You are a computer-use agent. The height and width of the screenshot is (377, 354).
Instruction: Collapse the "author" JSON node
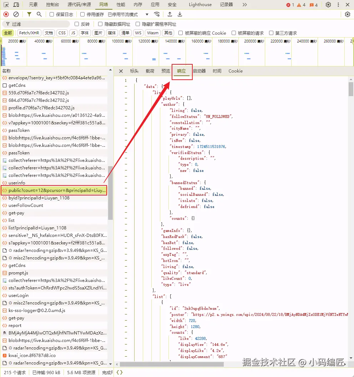click(126, 104)
